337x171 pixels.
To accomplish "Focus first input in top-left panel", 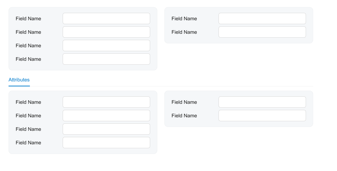I will tap(106, 18).
